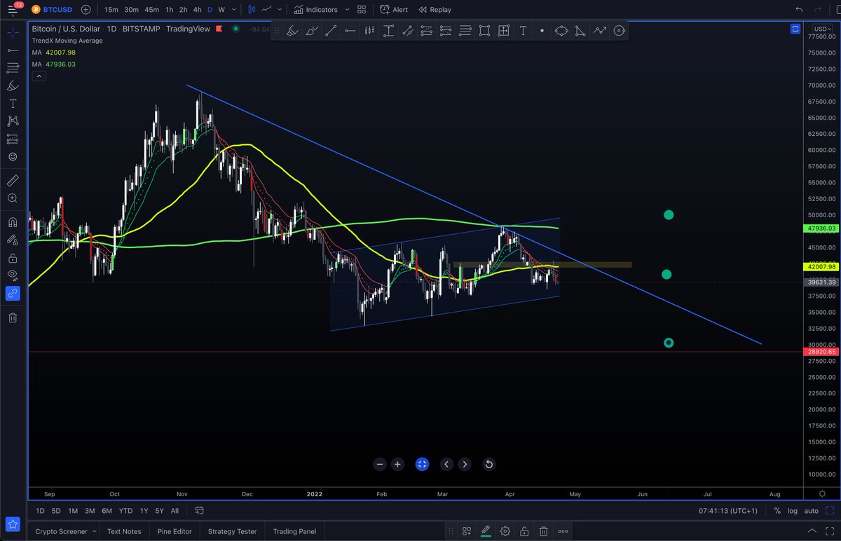Open the favorites star at sidebar bottom
Screen dimensions: 841x541
pyautogui.click(x=13, y=523)
